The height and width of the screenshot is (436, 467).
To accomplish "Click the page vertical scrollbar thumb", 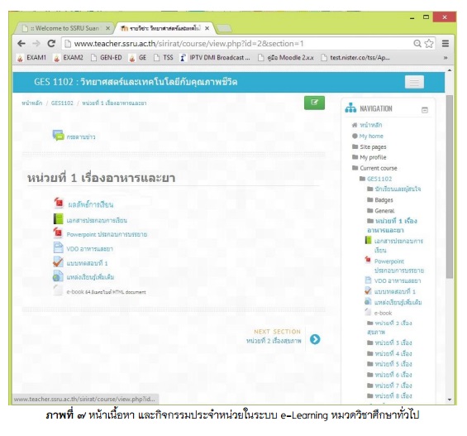I will point(450,187).
